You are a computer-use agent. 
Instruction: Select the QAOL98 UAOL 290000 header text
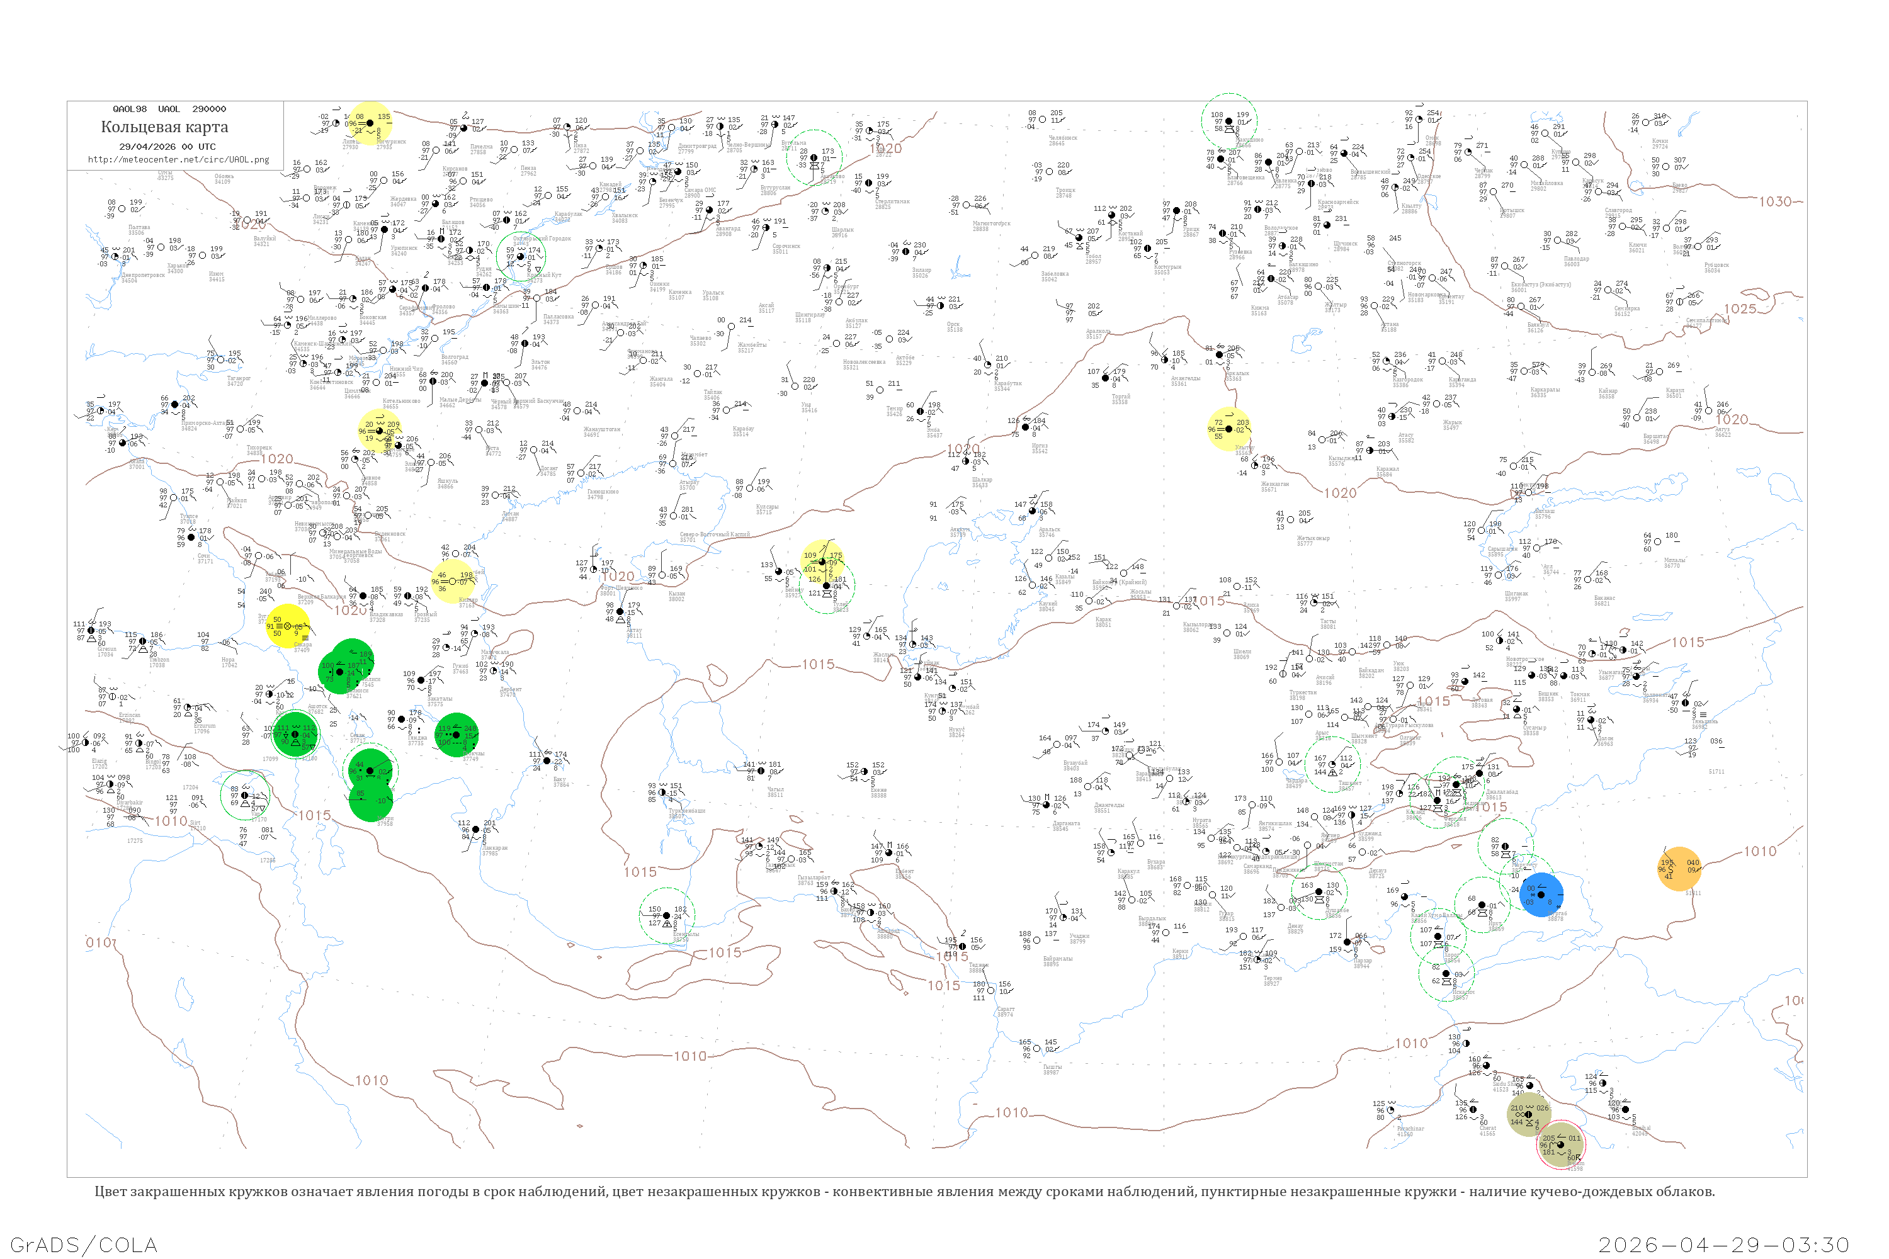(169, 108)
